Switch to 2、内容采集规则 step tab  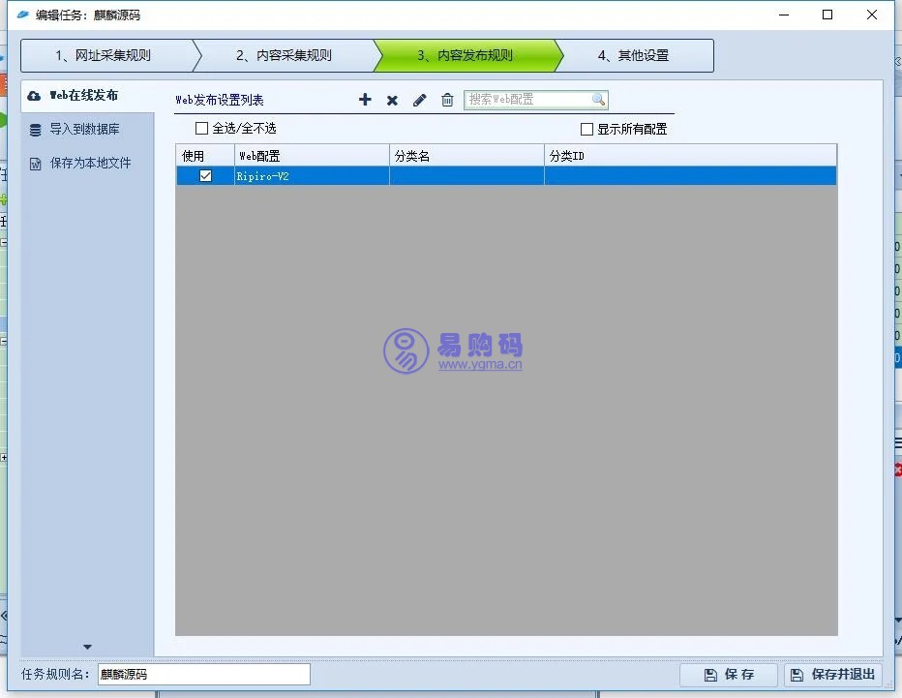(x=284, y=55)
